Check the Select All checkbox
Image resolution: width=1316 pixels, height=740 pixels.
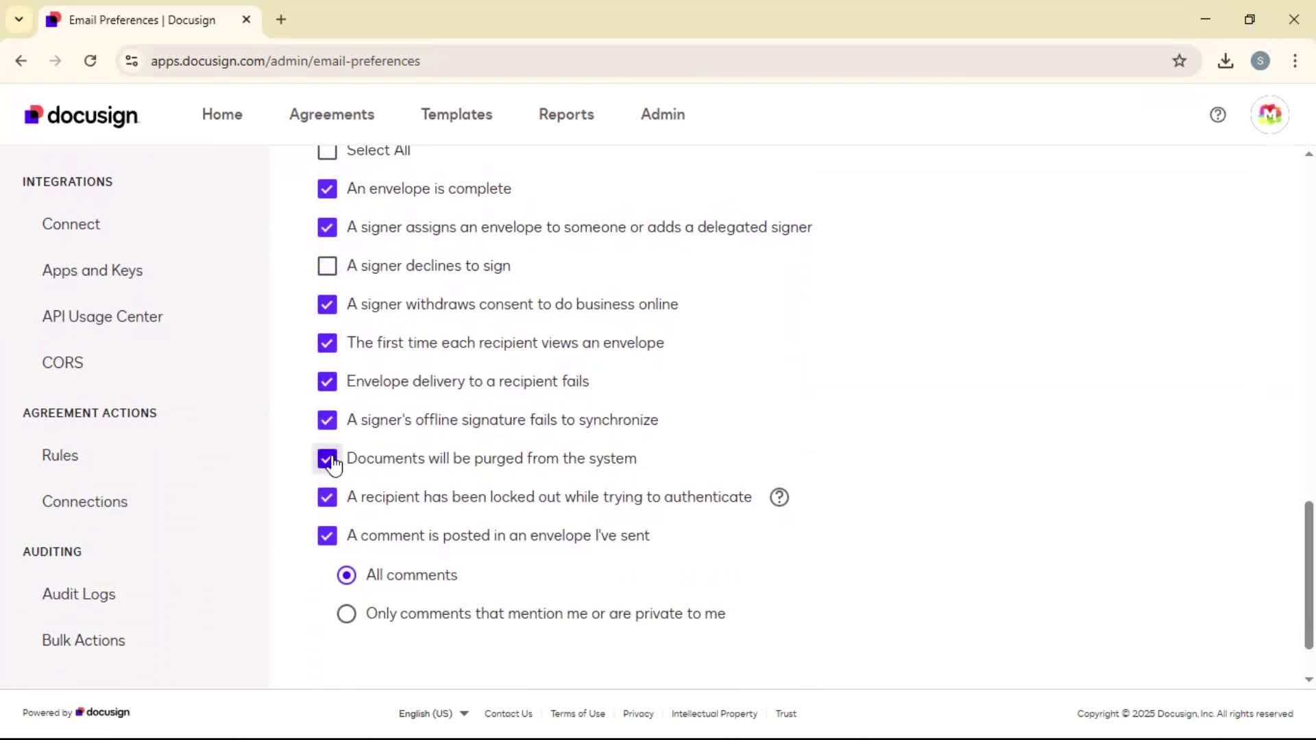click(x=327, y=150)
